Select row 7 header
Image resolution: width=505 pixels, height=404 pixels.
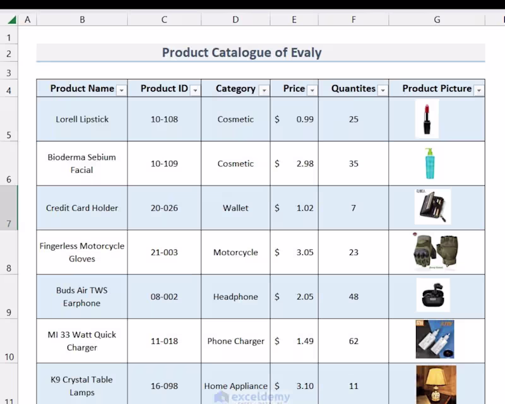tap(9, 208)
